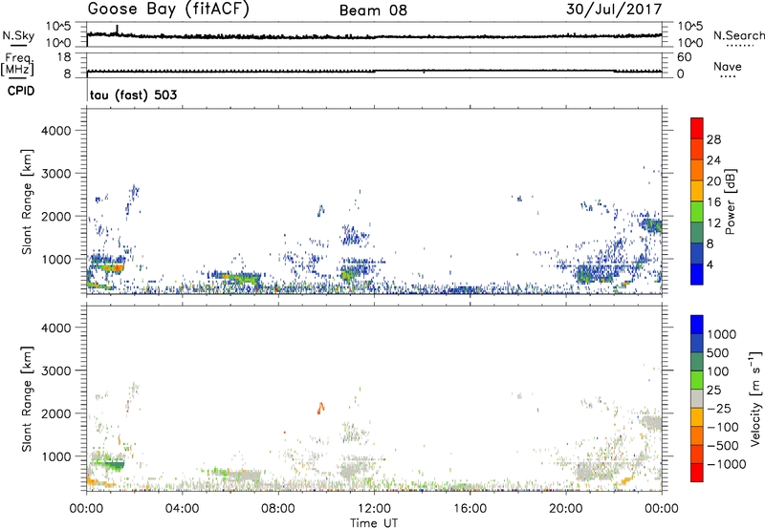Click the Goose Bay (fitACF) plot title
This screenshot has height=529, width=765.
[x=168, y=10]
